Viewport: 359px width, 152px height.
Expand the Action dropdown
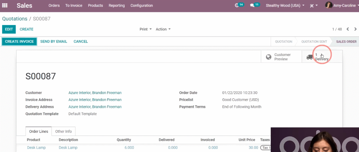coord(163,29)
